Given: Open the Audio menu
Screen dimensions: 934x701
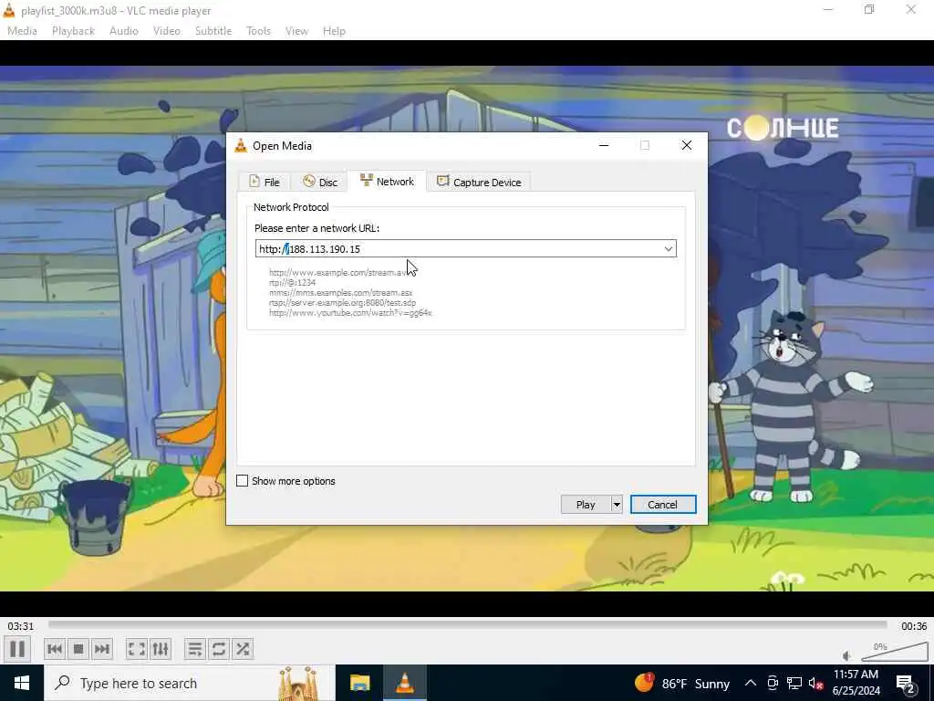Looking at the screenshot, I should (124, 31).
